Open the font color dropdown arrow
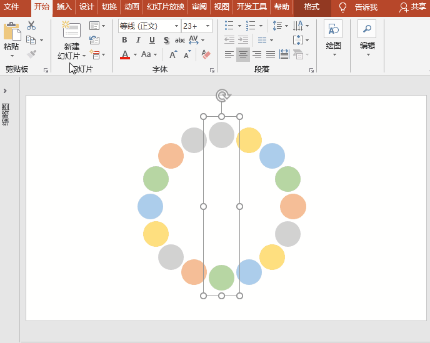The width and height of the screenshot is (430, 343). 135,54
